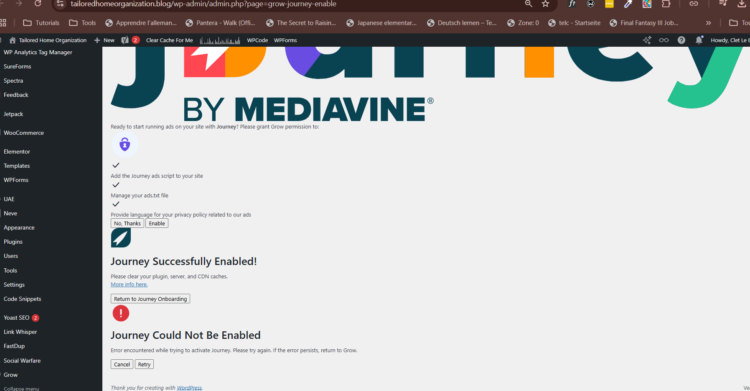This screenshot has height=391, width=750.
Task: Bookmark this page with the star icon
Action: (545, 4)
